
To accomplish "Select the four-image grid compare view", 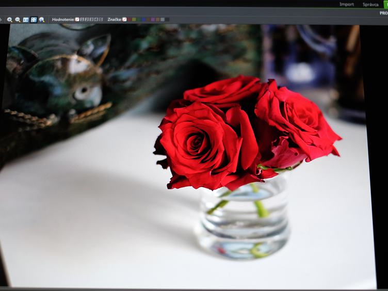I will (34, 20).
